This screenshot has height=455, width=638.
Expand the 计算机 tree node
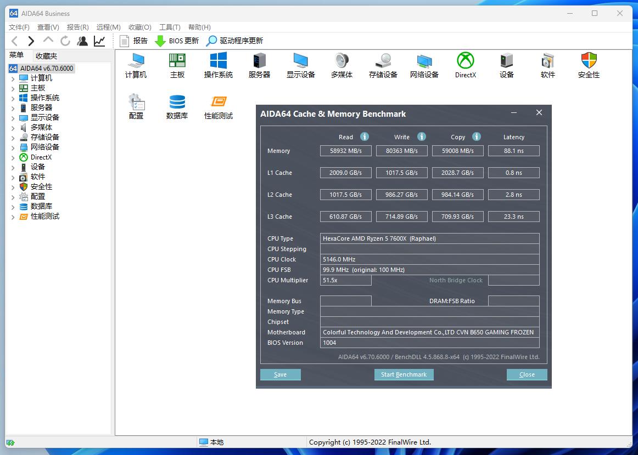click(x=13, y=78)
